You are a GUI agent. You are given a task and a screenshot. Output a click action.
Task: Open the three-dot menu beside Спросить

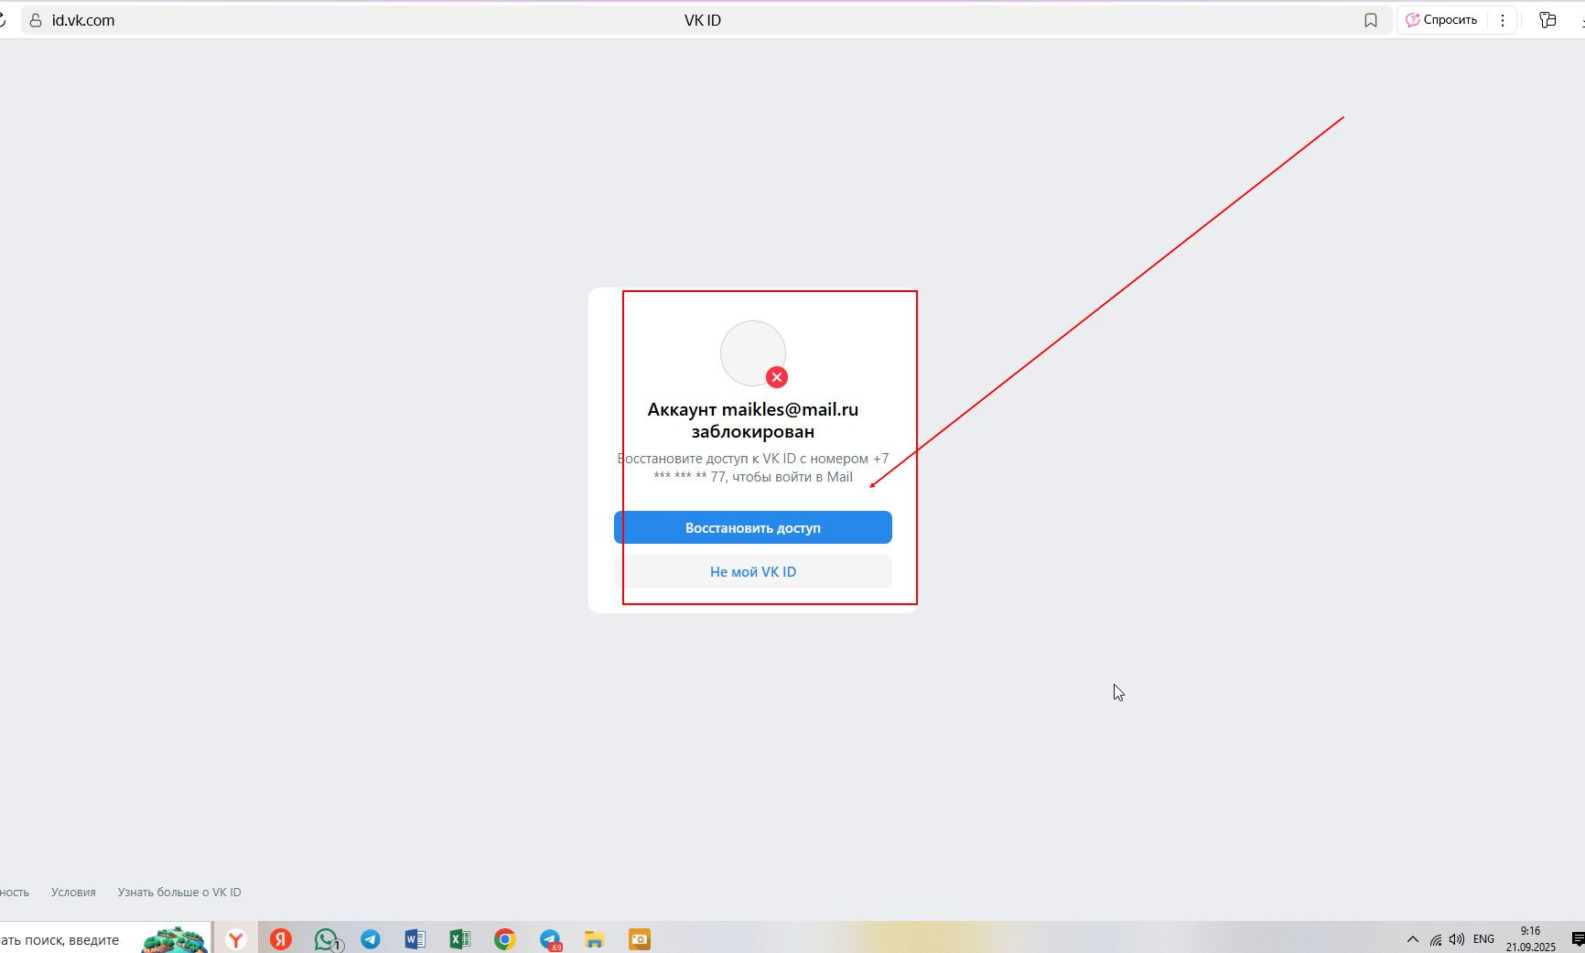click(1502, 20)
